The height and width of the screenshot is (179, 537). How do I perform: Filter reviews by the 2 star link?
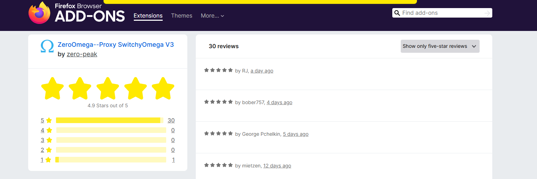(x=42, y=150)
